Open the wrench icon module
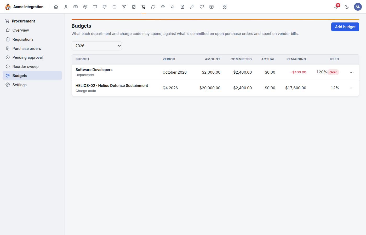 tap(192, 7)
